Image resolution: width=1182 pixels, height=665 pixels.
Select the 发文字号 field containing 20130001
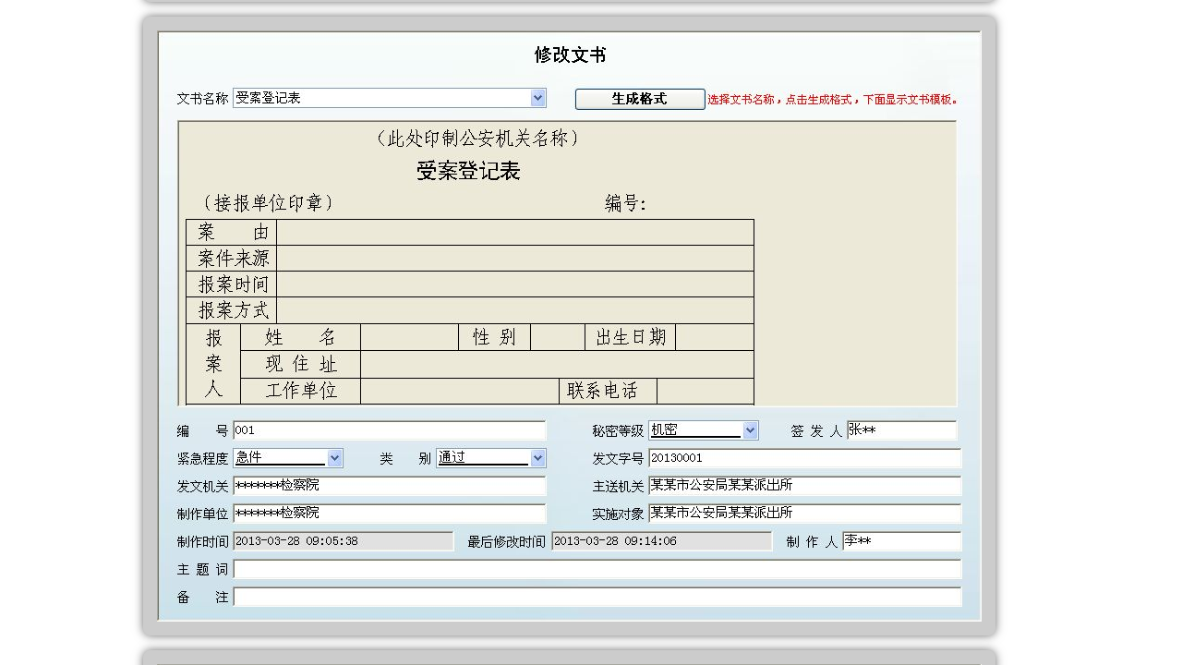point(831,458)
